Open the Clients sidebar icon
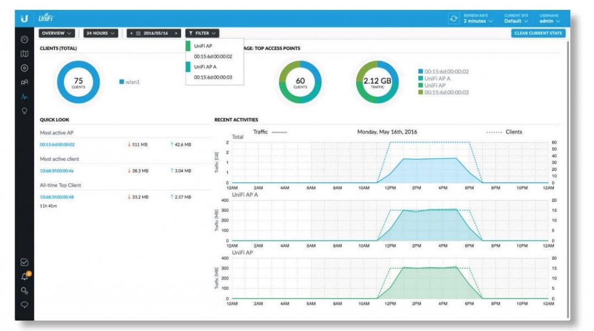 tap(24, 82)
